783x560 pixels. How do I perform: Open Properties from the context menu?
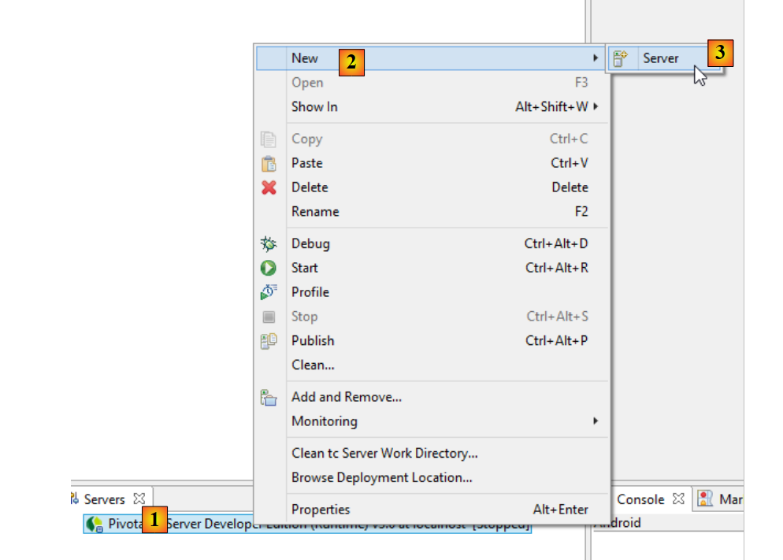click(321, 510)
